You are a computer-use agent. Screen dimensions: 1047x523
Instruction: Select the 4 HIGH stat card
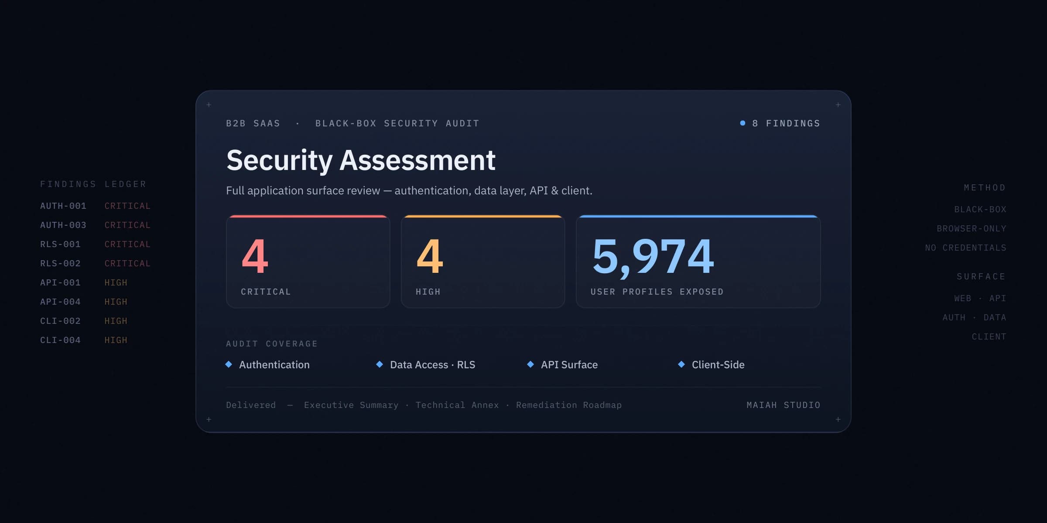pos(483,261)
